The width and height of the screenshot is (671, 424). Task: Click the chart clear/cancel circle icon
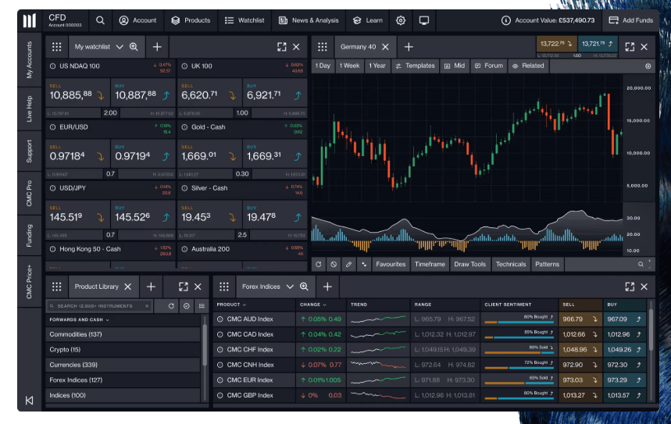coord(334,265)
